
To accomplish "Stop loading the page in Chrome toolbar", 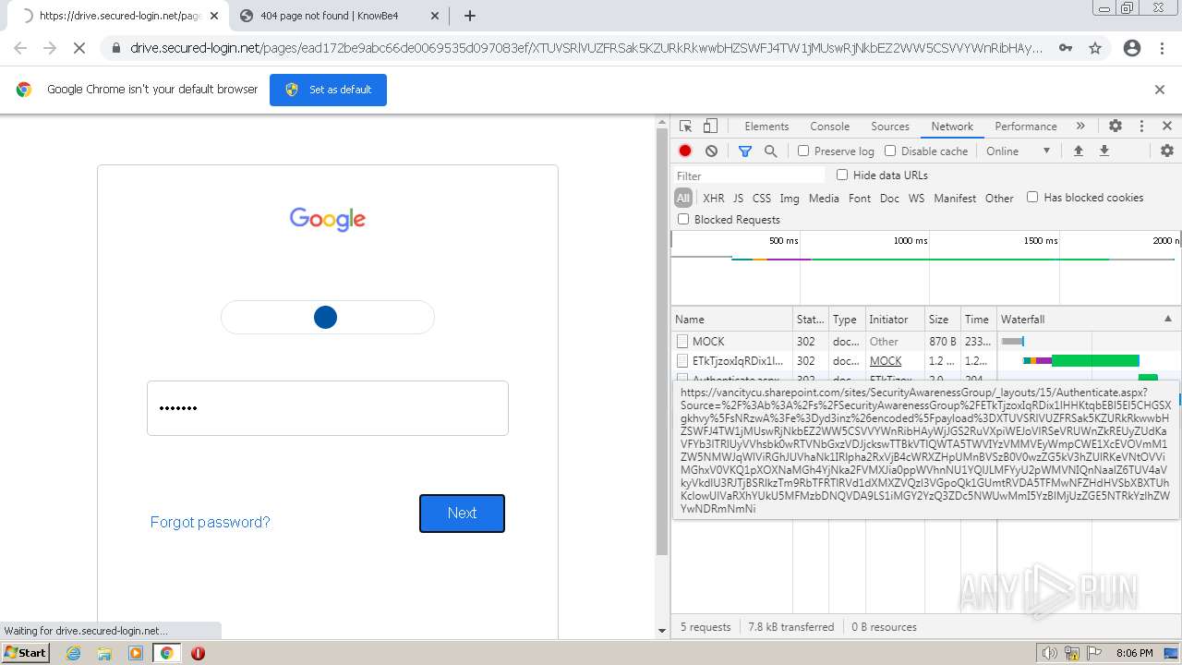I will (x=79, y=48).
